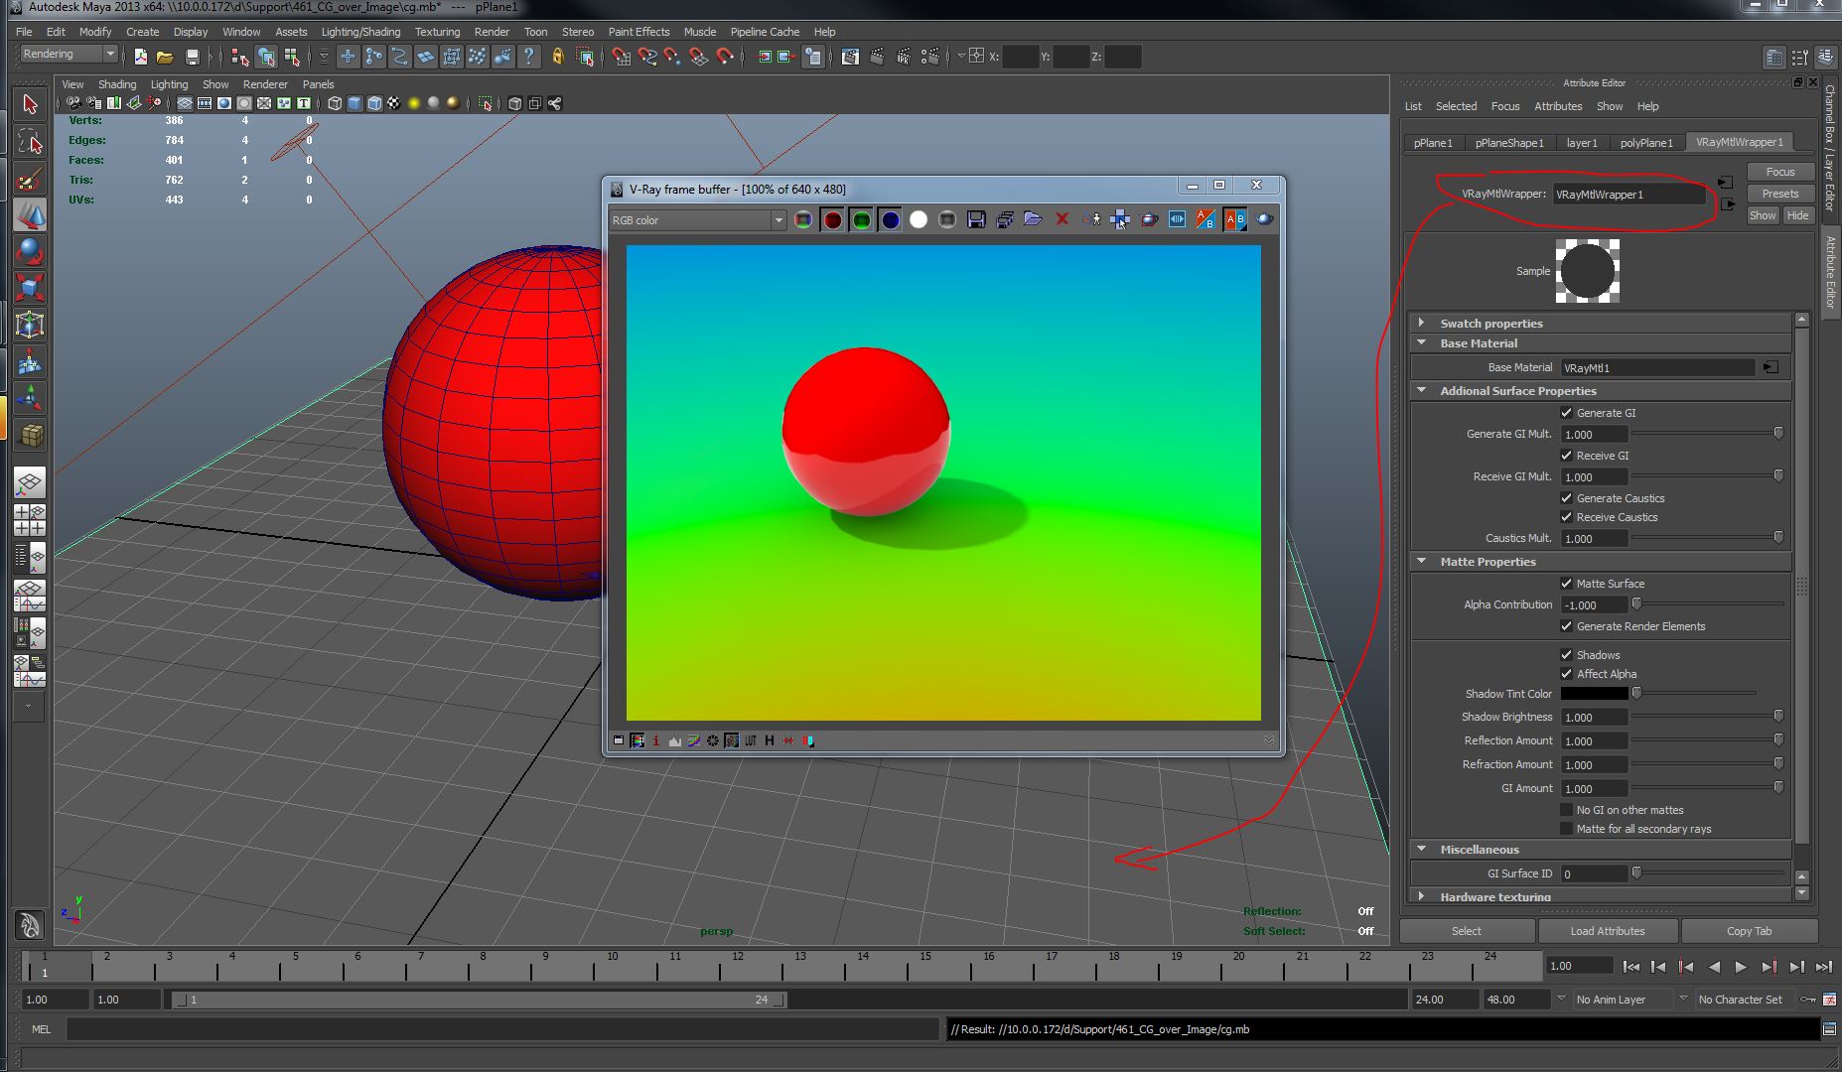Collapse the Addional Surface Properties section
Image resolution: width=1842 pixels, height=1072 pixels.
1421,390
